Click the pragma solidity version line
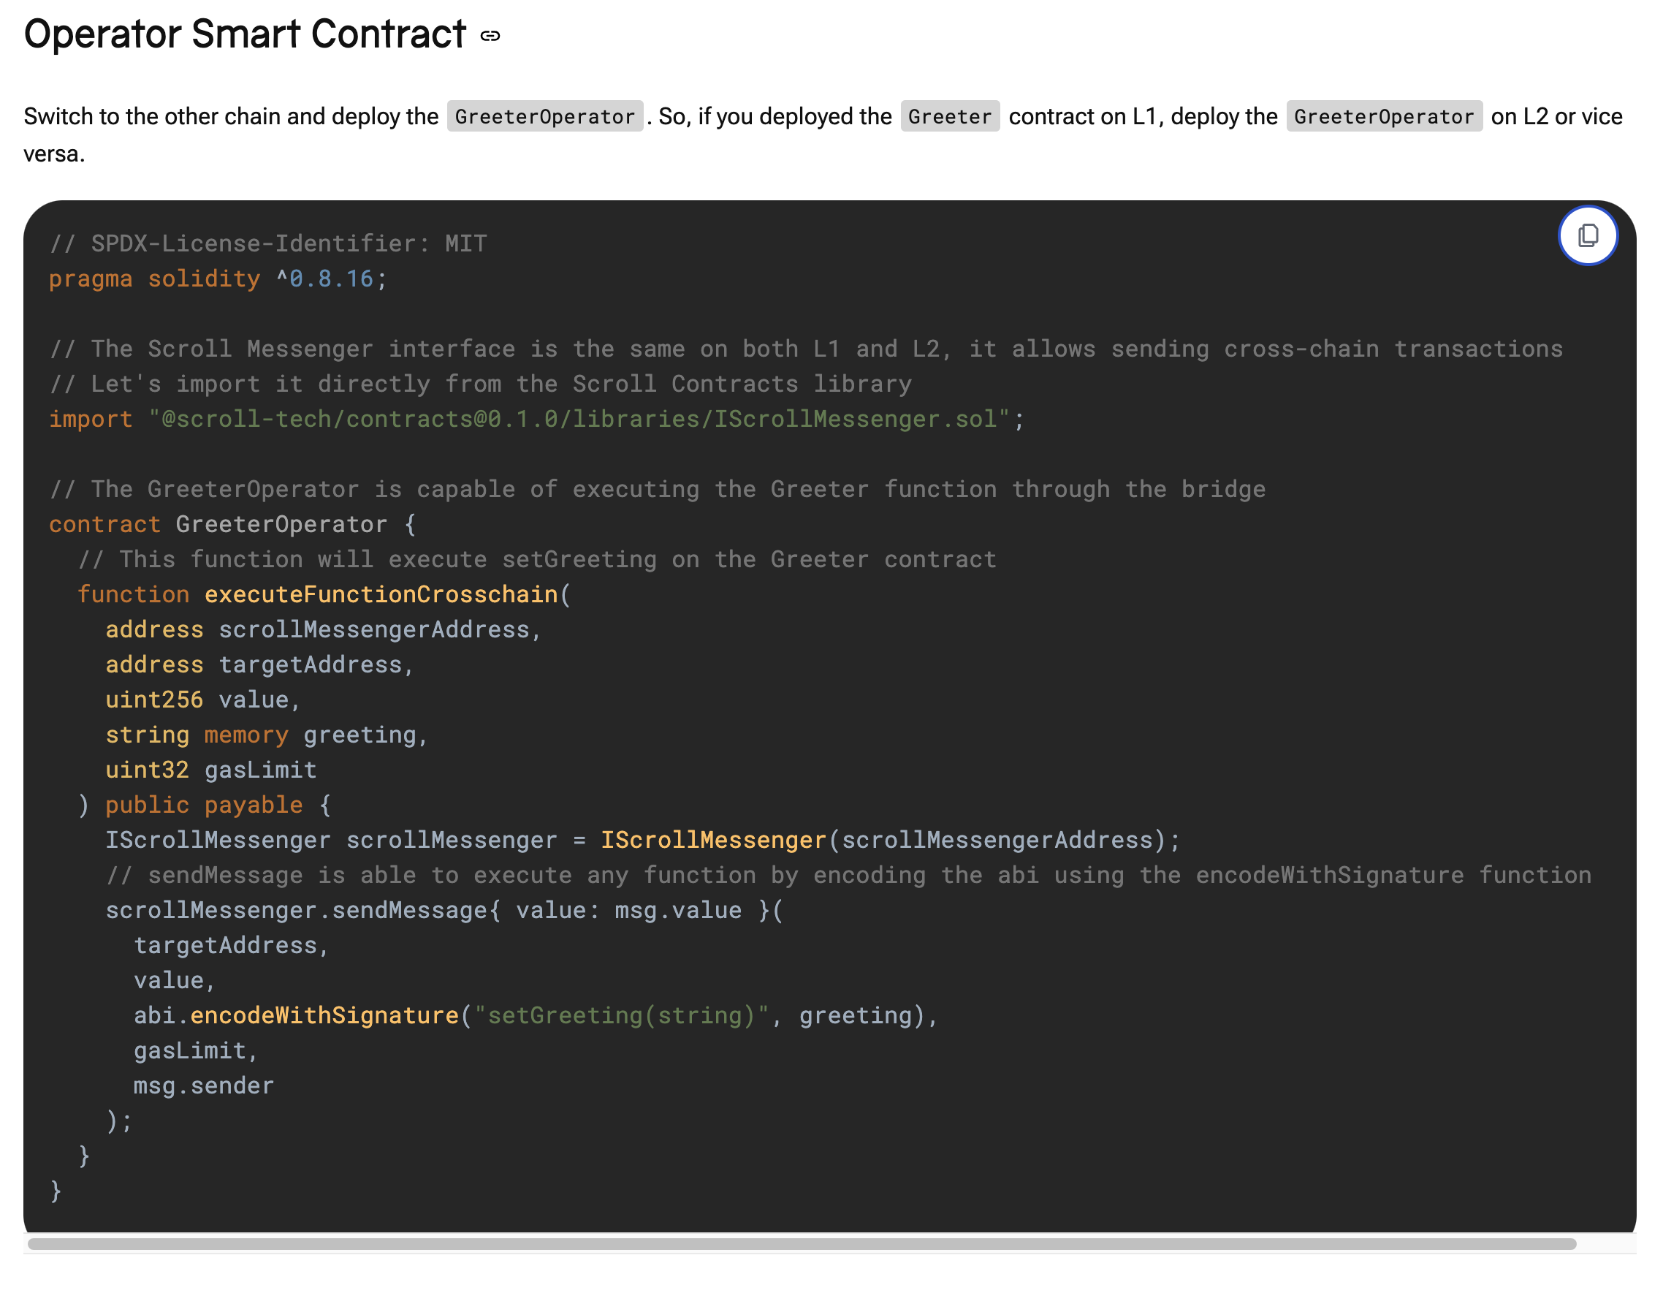This screenshot has width=1663, height=1304. tap(216, 278)
